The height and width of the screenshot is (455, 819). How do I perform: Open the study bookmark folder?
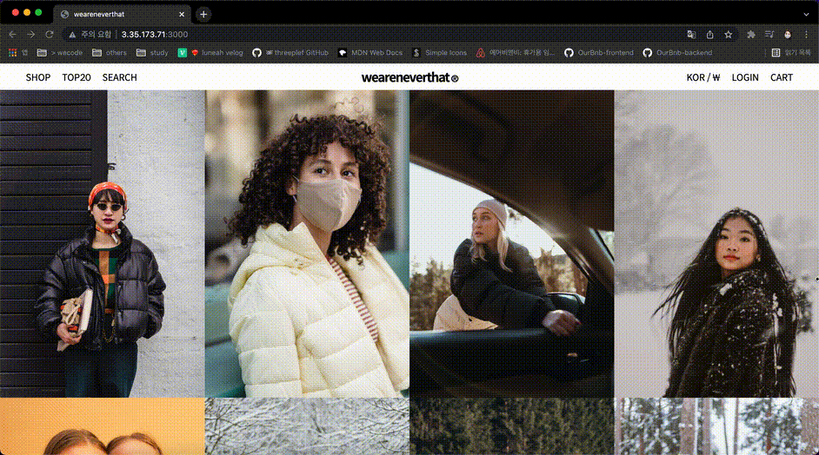coord(152,53)
